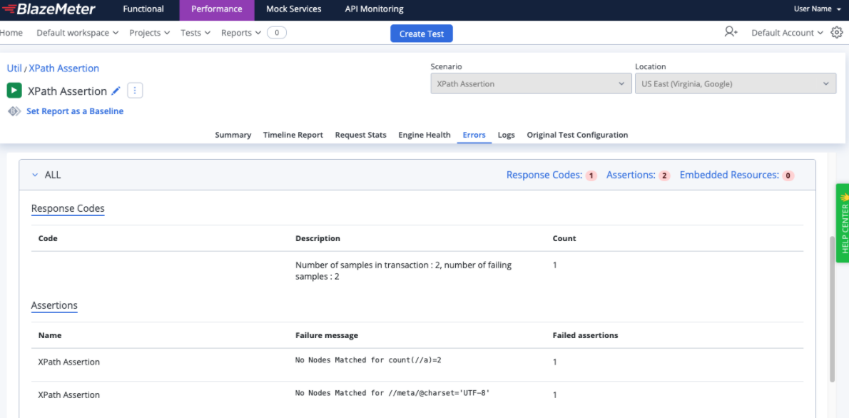Open the three-dot options menu beside the test name
849x418 pixels.
134,90
